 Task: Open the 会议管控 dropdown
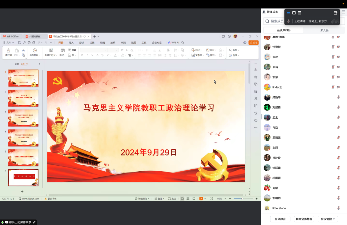(328, 219)
